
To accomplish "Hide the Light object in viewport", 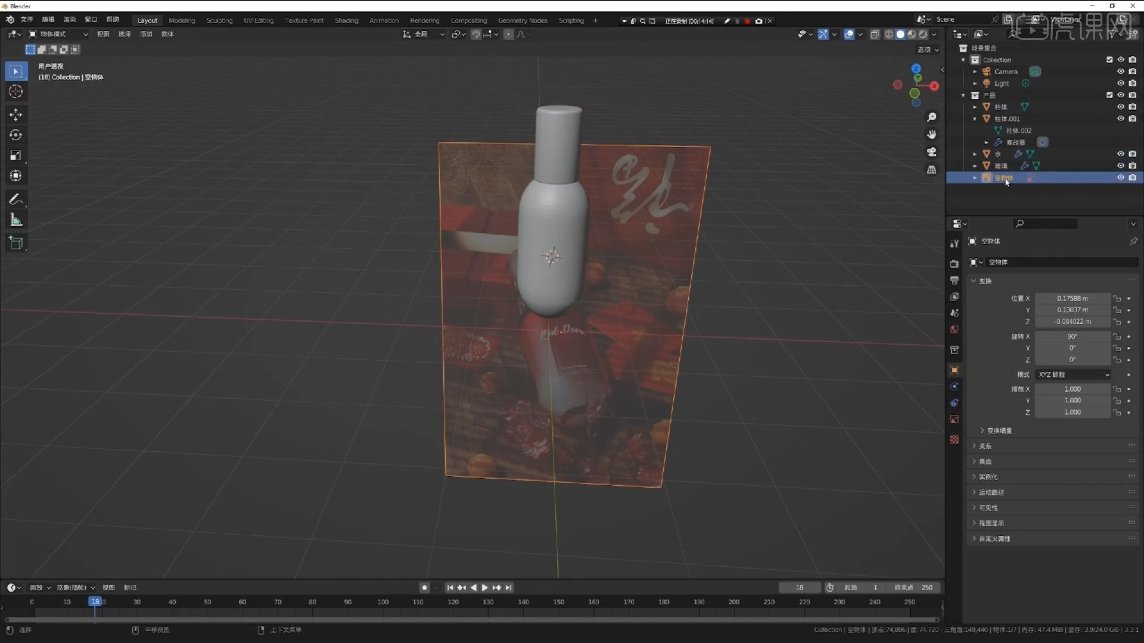I will pyautogui.click(x=1121, y=83).
